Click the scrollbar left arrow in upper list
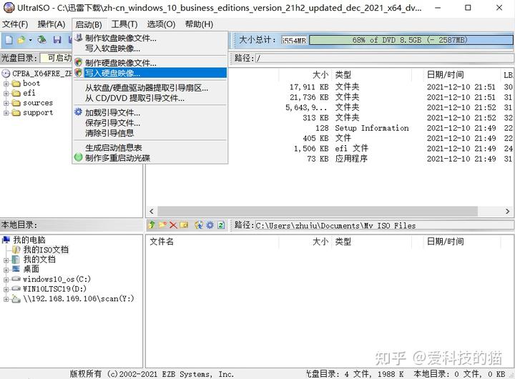The width and height of the screenshot is (515, 379). (x=152, y=211)
